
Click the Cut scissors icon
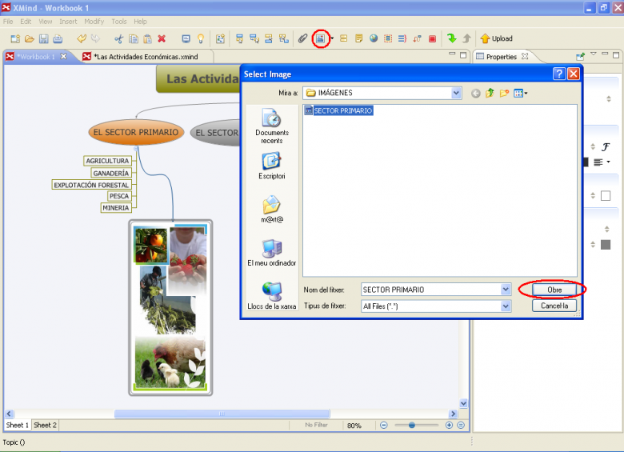pos(118,38)
